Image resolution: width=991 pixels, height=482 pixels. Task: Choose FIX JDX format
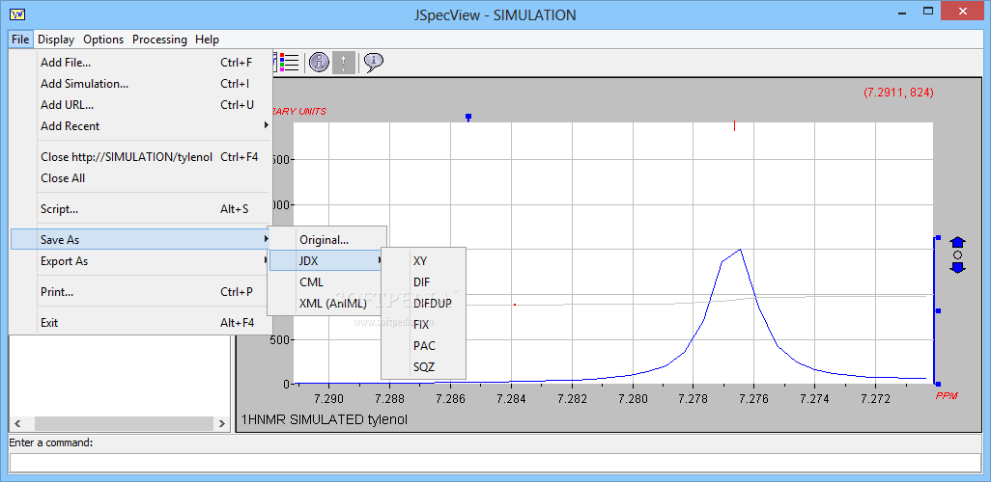423,325
